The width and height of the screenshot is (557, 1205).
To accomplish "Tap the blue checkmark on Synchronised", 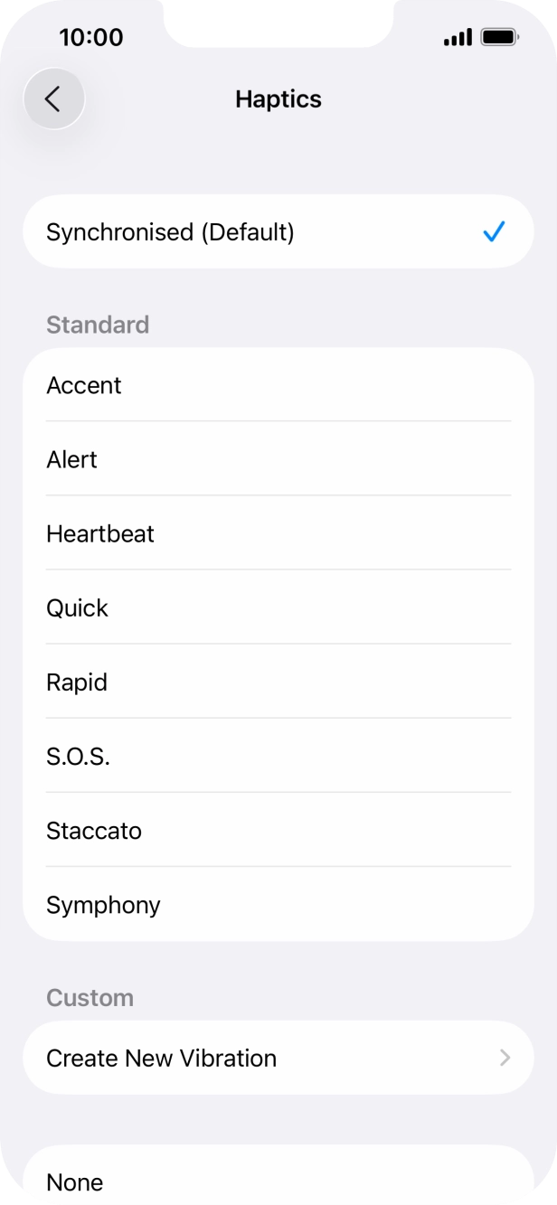I will pyautogui.click(x=494, y=231).
